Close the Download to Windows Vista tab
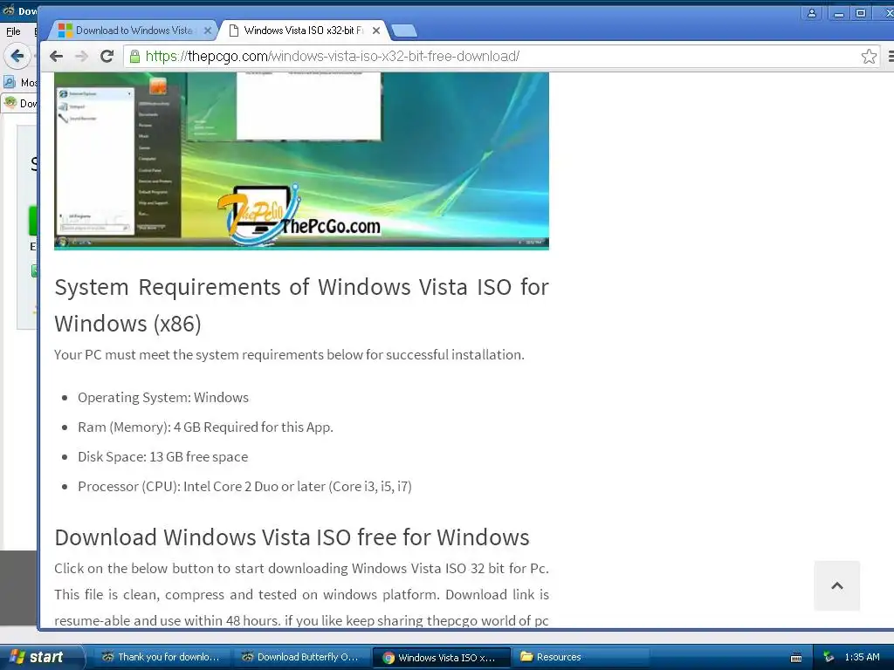 pos(208,31)
